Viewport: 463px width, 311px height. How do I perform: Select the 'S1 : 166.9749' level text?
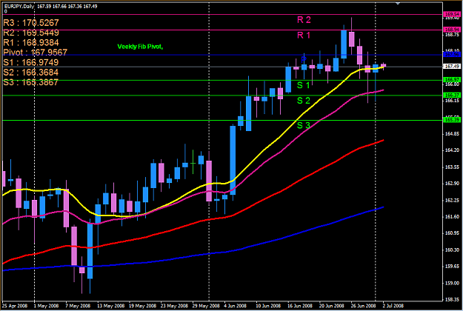tap(31, 62)
